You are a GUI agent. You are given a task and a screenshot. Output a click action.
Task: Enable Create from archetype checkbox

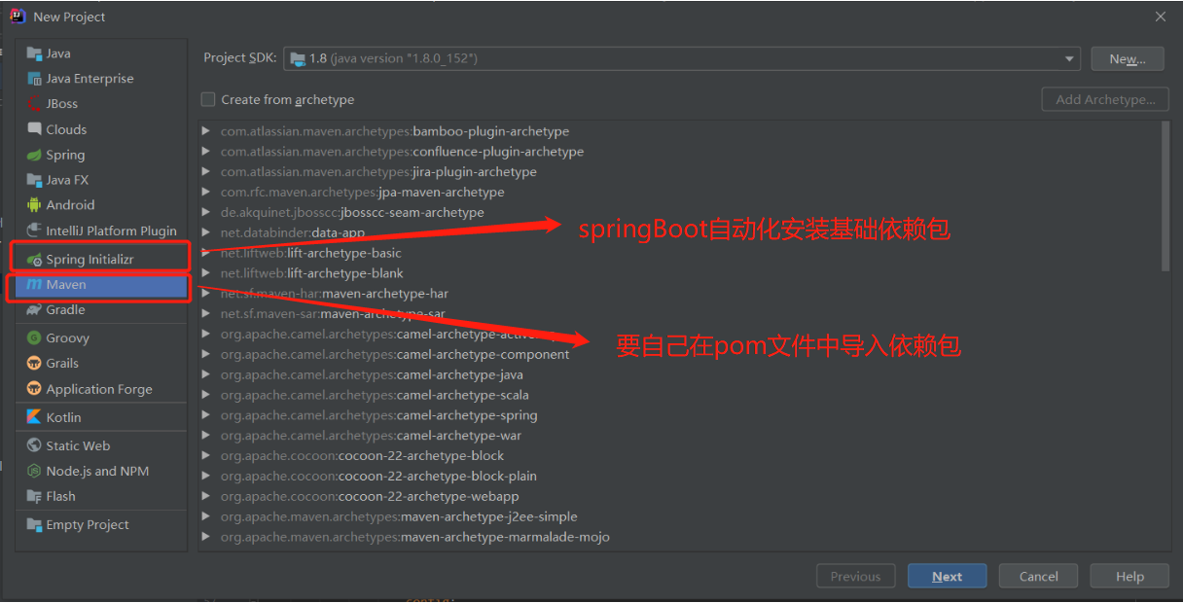click(207, 99)
